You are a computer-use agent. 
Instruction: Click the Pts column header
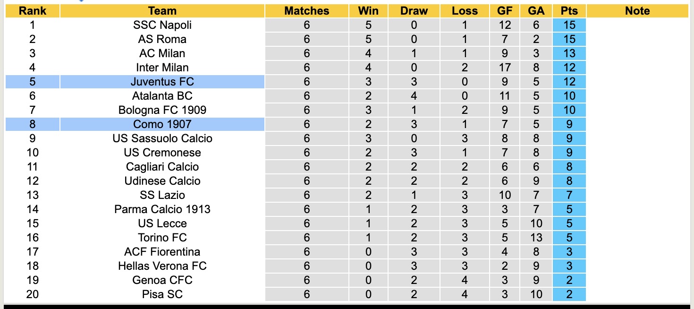click(569, 11)
